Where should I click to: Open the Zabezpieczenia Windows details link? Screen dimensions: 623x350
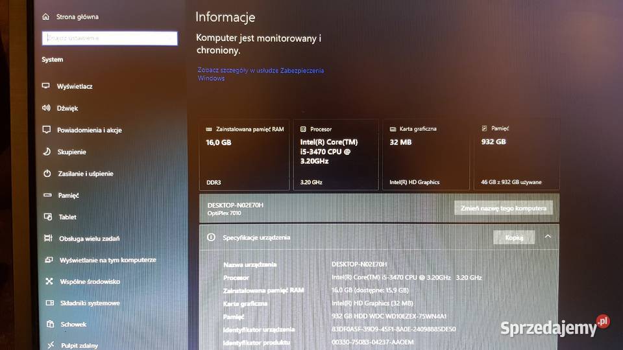tap(261, 74)
